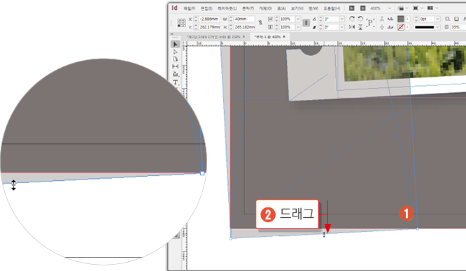The image size is (466, 271).
Task: Click the opacity field showing 35%
Action: pos(458,27)
